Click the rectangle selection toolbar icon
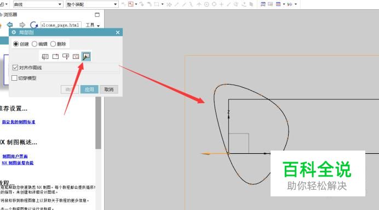 (x=157, y=4)
